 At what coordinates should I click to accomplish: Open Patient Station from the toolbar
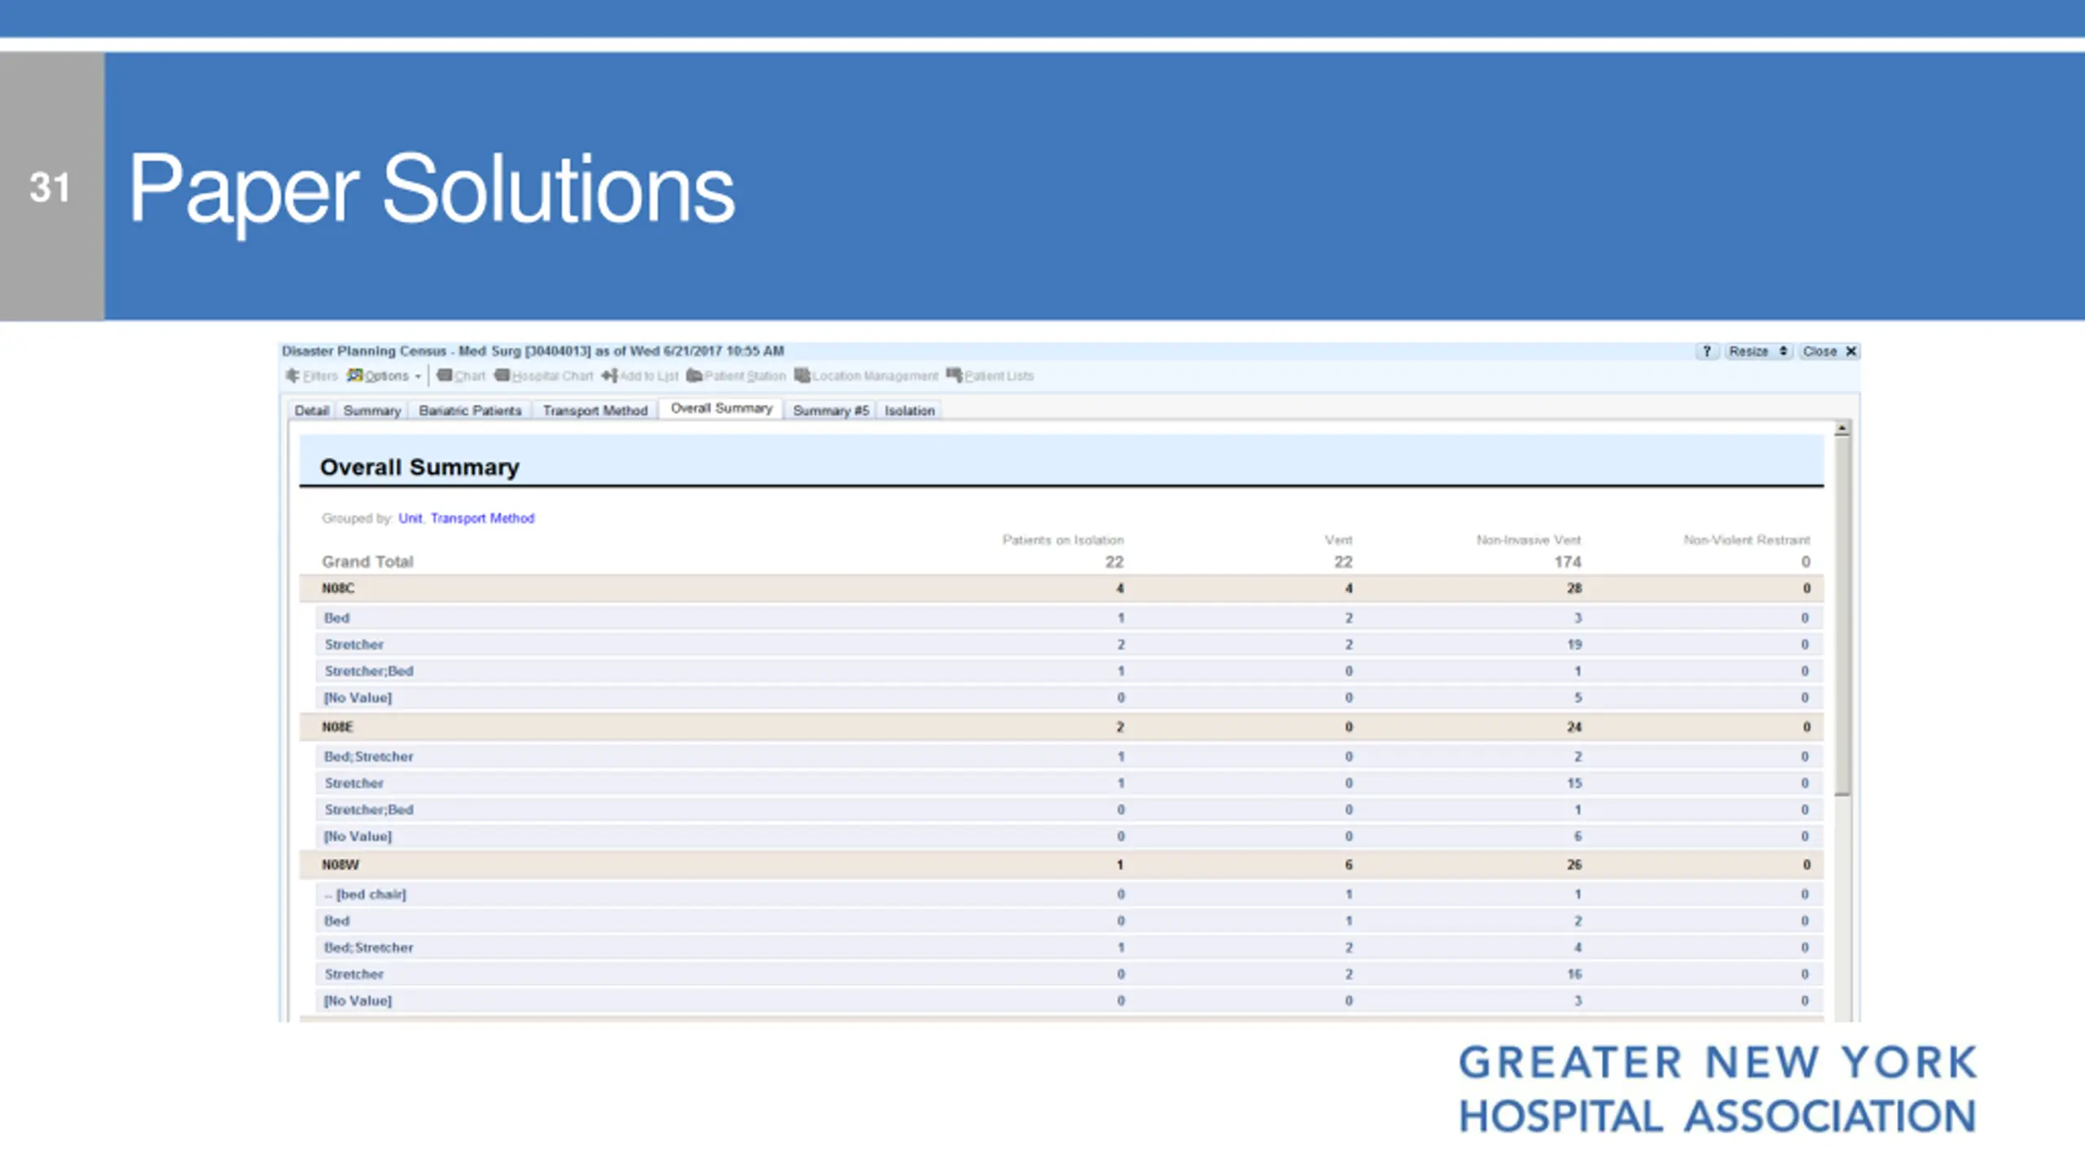click(736, 376)
